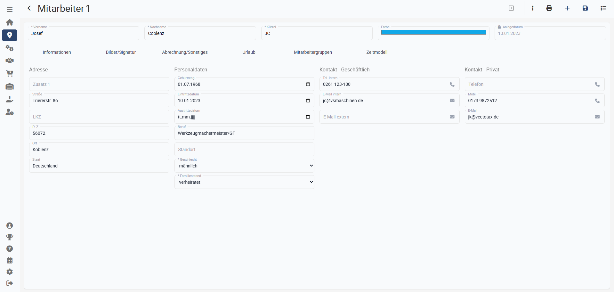
Task: Click the plus icon to add employee
Action: (x=567, y=8)
